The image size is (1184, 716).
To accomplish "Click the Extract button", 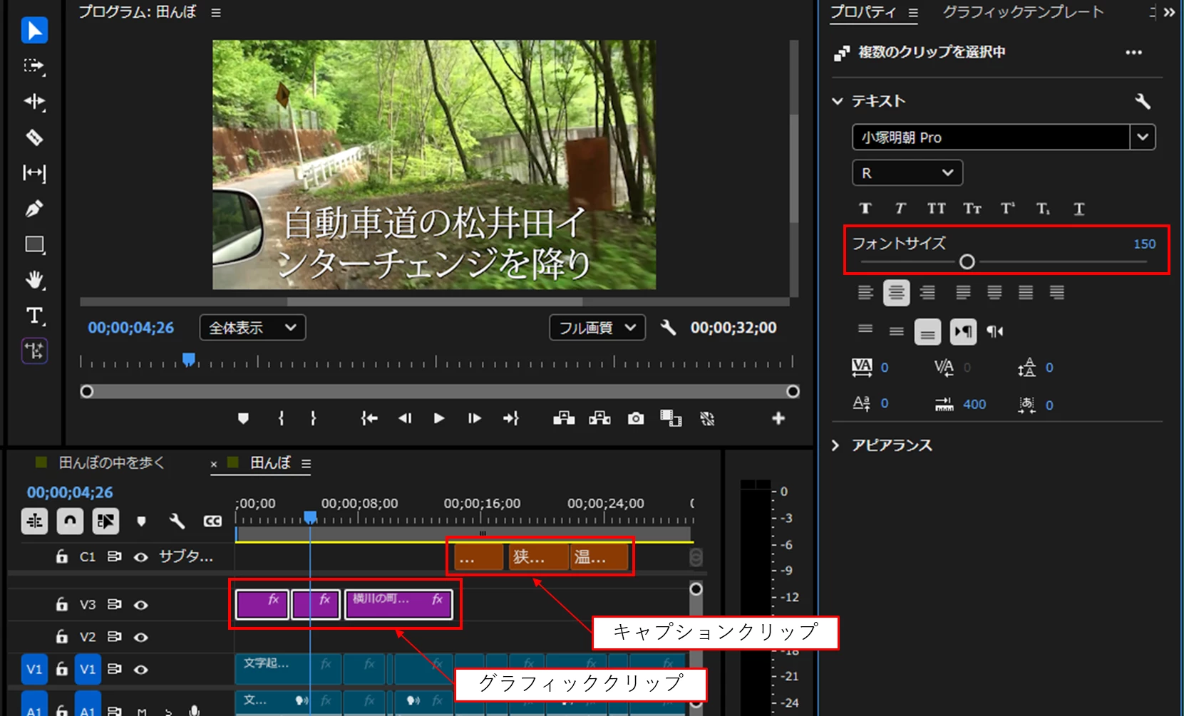I will (599, 418).
